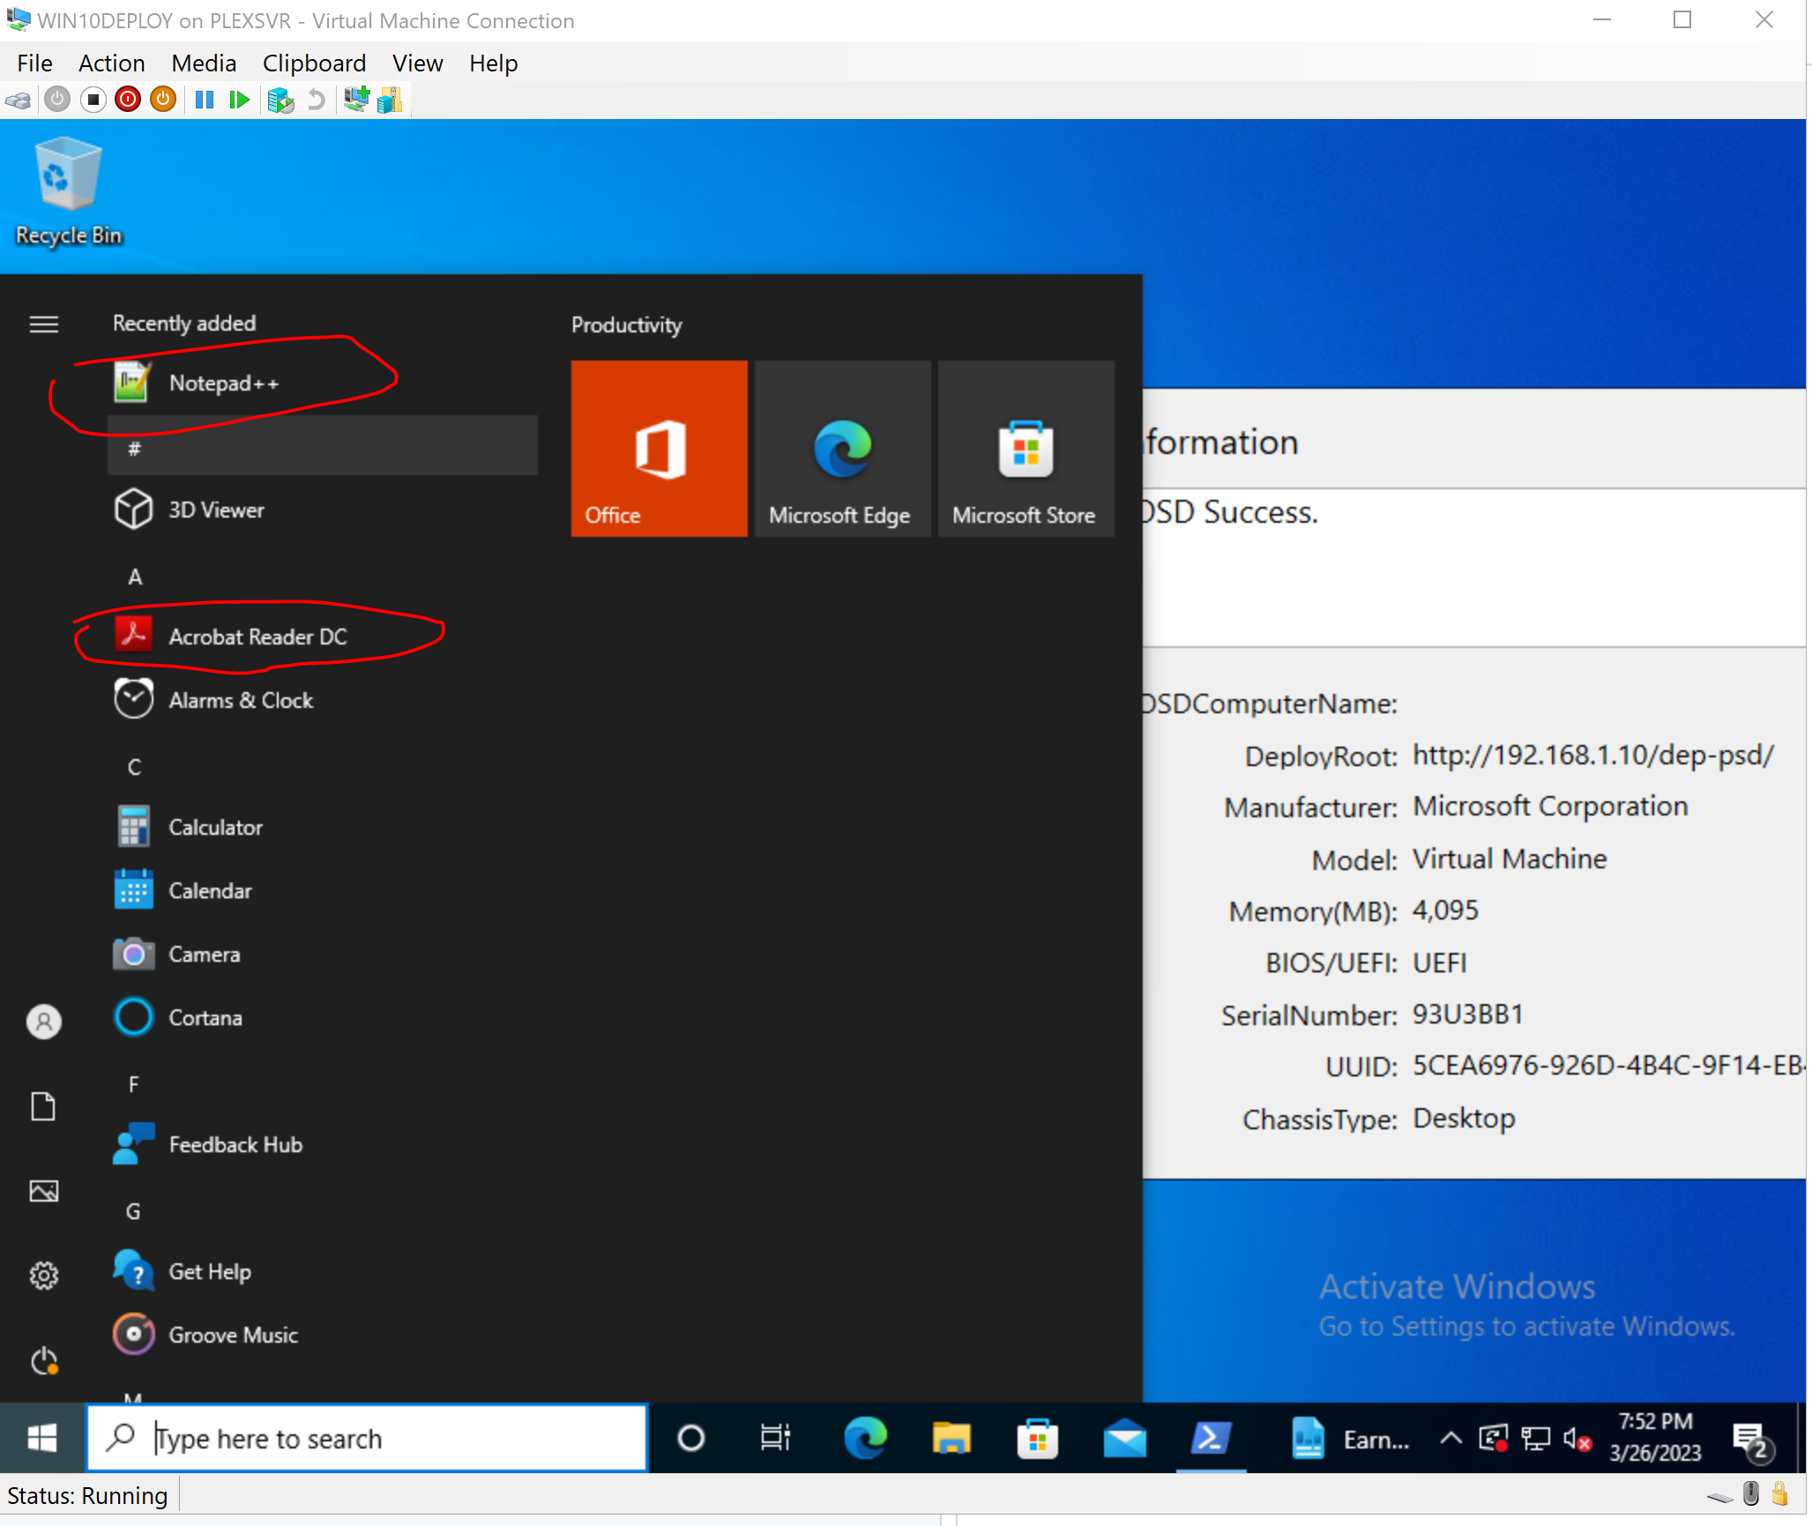
Task: Unmute the volume in the system tray
Action: (x=1577, y=1438)
